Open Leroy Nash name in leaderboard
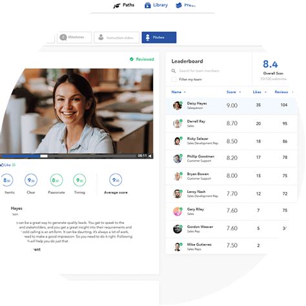 click(196, 192)
